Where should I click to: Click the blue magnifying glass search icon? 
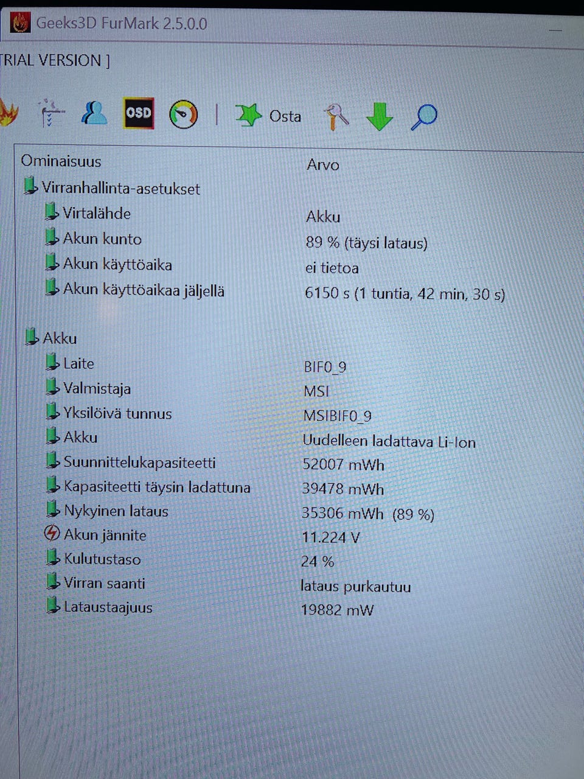point(424,117)
